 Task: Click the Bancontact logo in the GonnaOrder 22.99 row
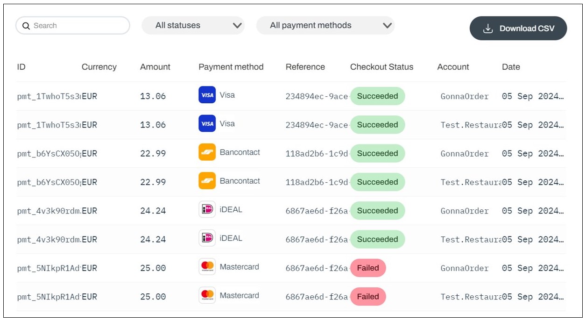(x=207, y=152)
